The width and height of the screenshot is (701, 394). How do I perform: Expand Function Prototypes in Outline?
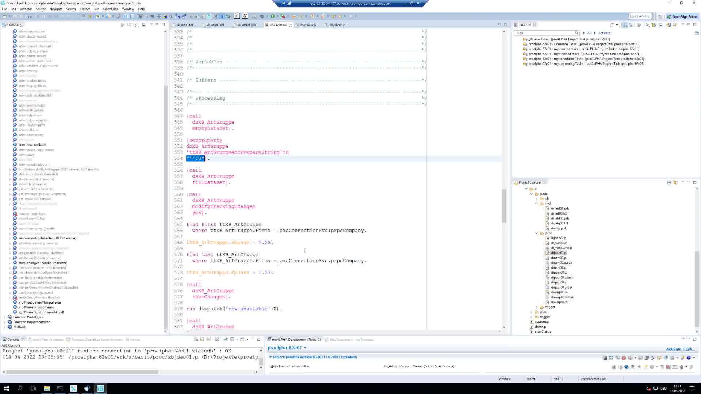click(4, 317)
